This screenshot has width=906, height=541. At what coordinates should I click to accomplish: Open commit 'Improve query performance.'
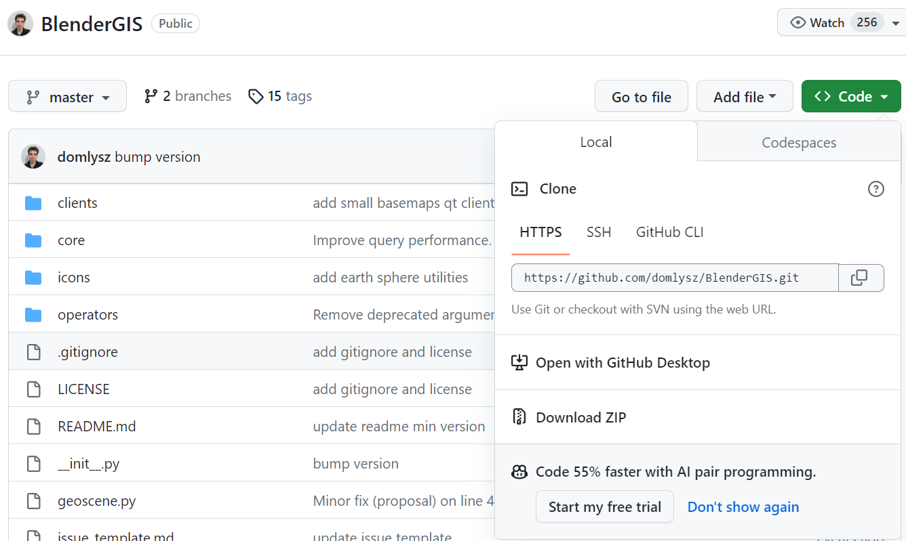pyautogui.click(x=402, y=240)
